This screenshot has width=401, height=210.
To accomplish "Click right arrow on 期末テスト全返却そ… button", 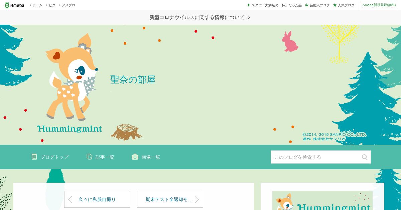I will [x=197, y=199].
